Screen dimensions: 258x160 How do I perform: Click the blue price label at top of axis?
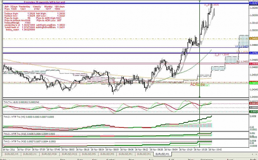[253, 3]
